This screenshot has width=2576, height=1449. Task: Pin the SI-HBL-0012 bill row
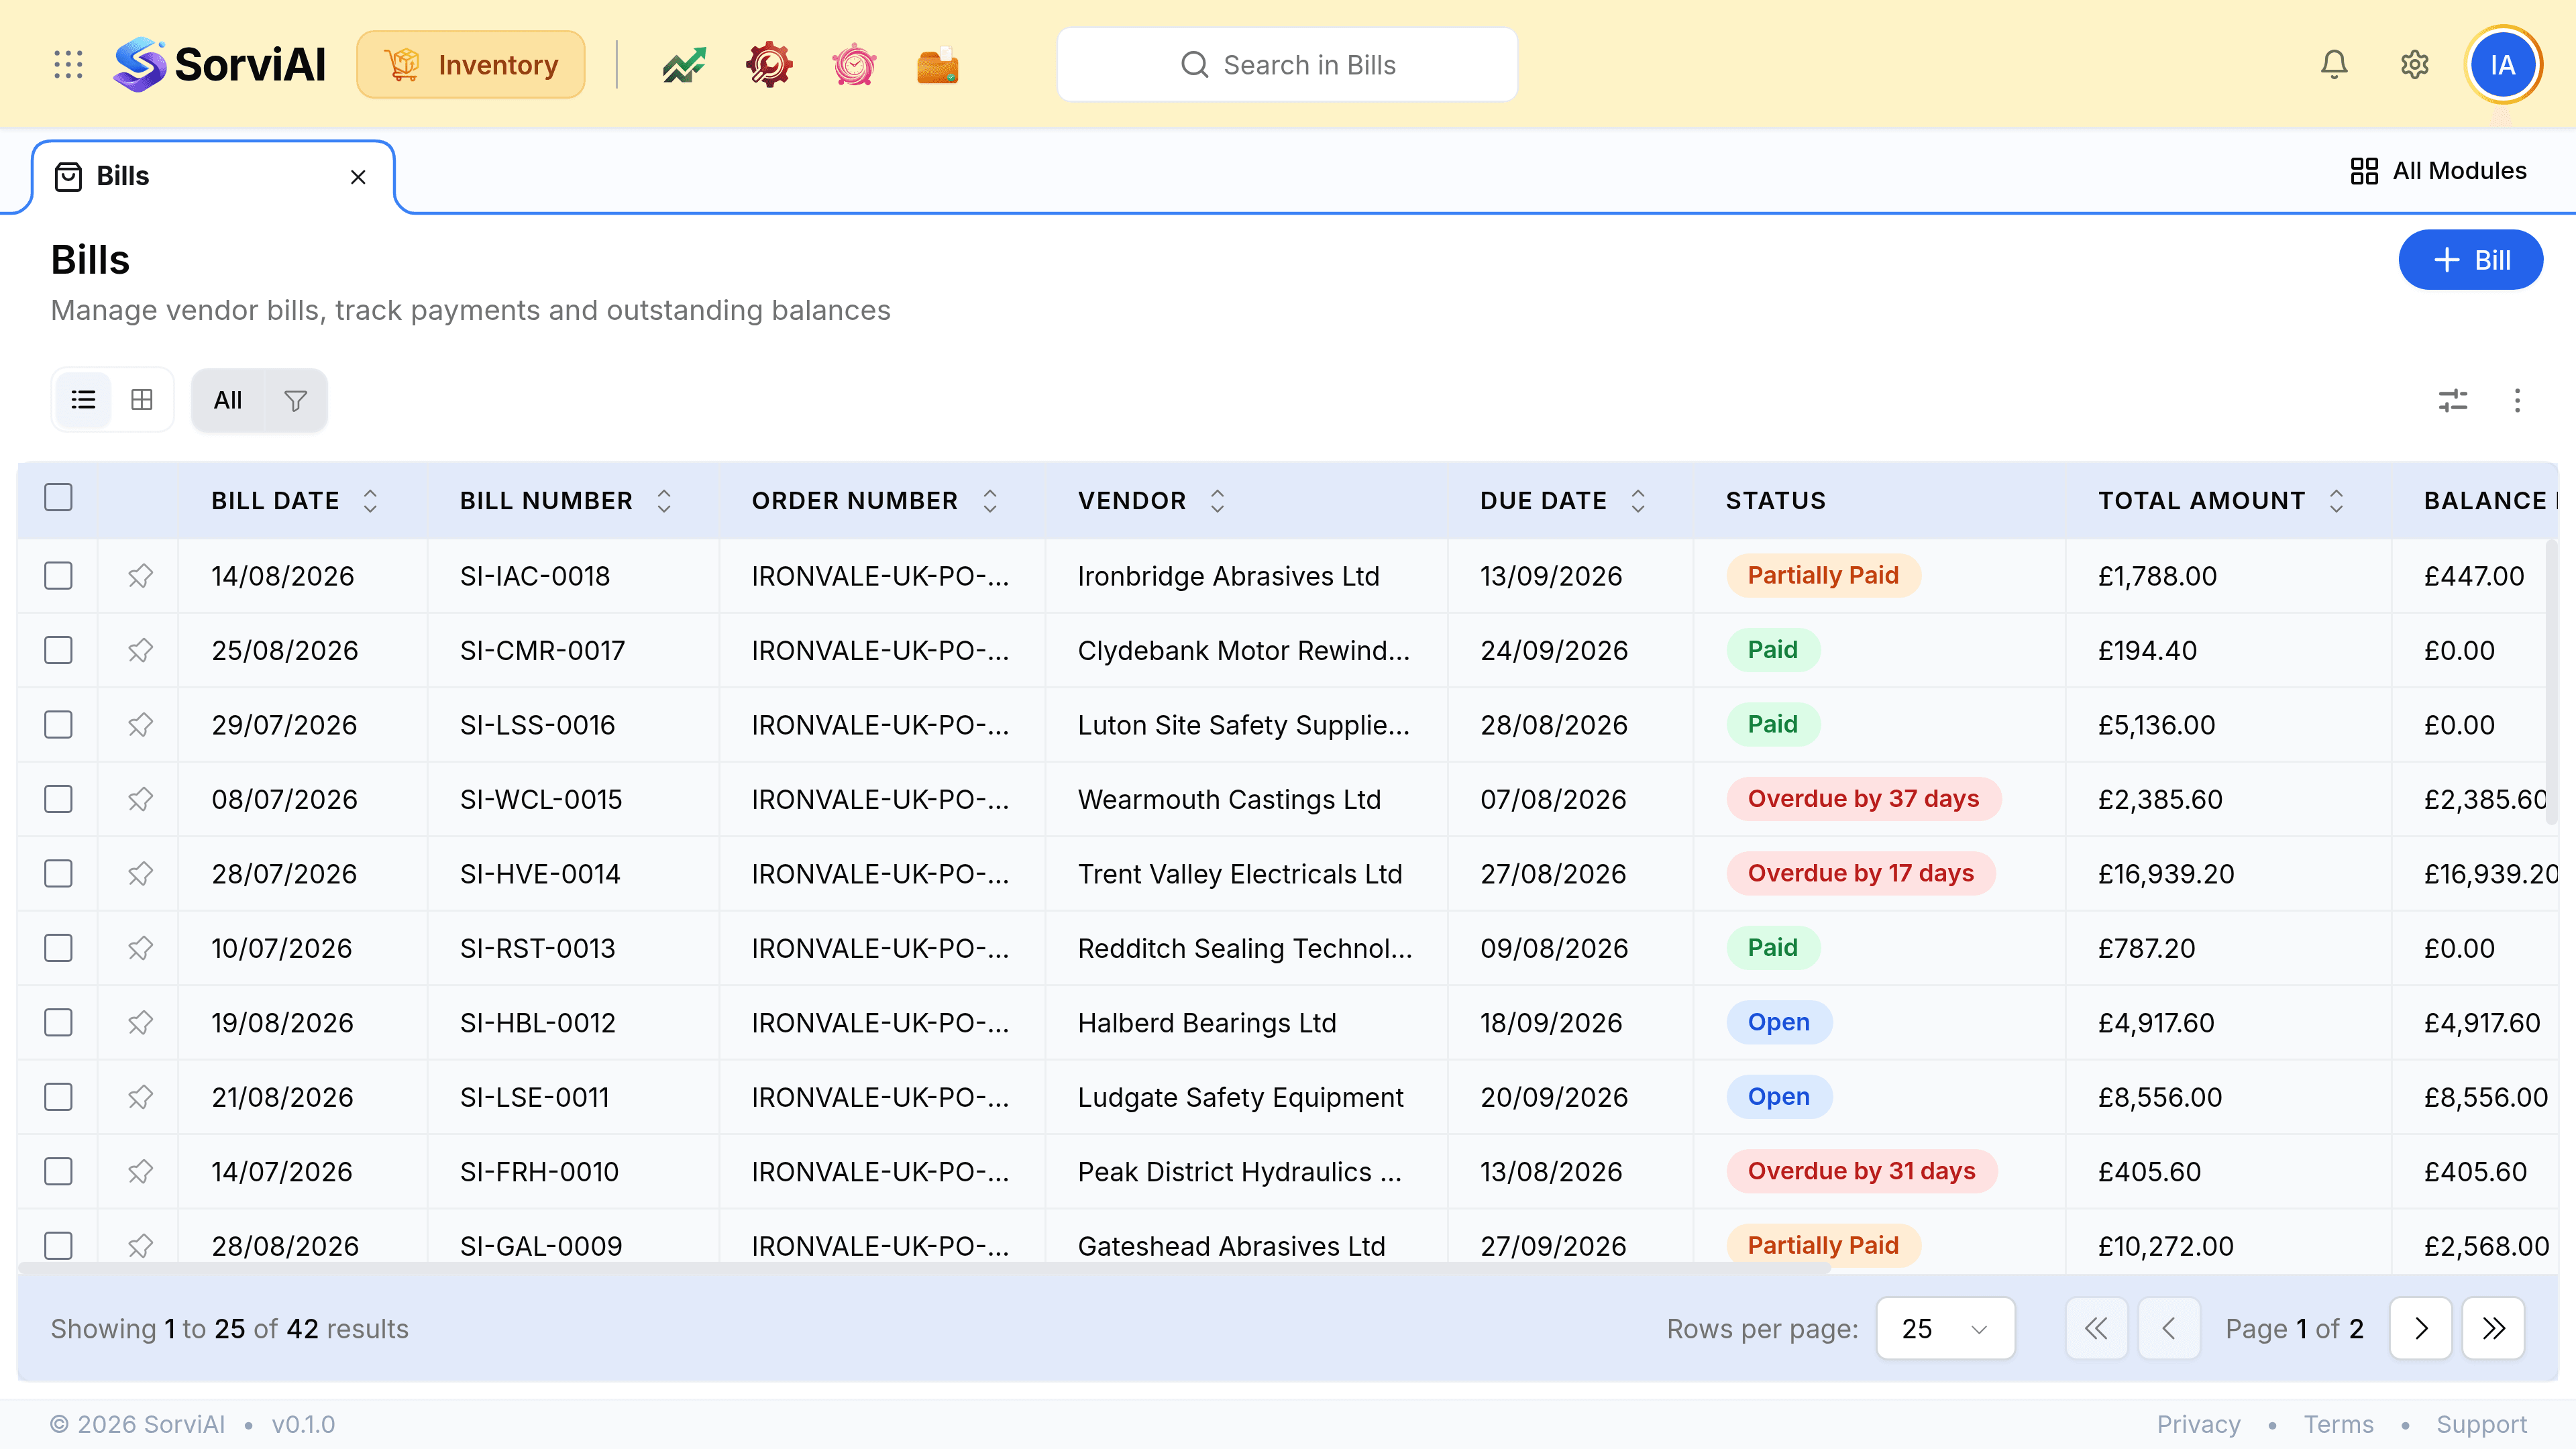point(140,1023)
